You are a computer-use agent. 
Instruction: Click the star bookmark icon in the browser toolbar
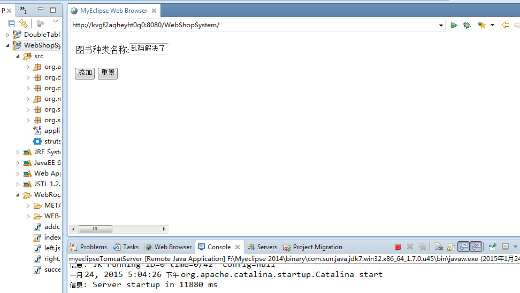pos(482,25)
